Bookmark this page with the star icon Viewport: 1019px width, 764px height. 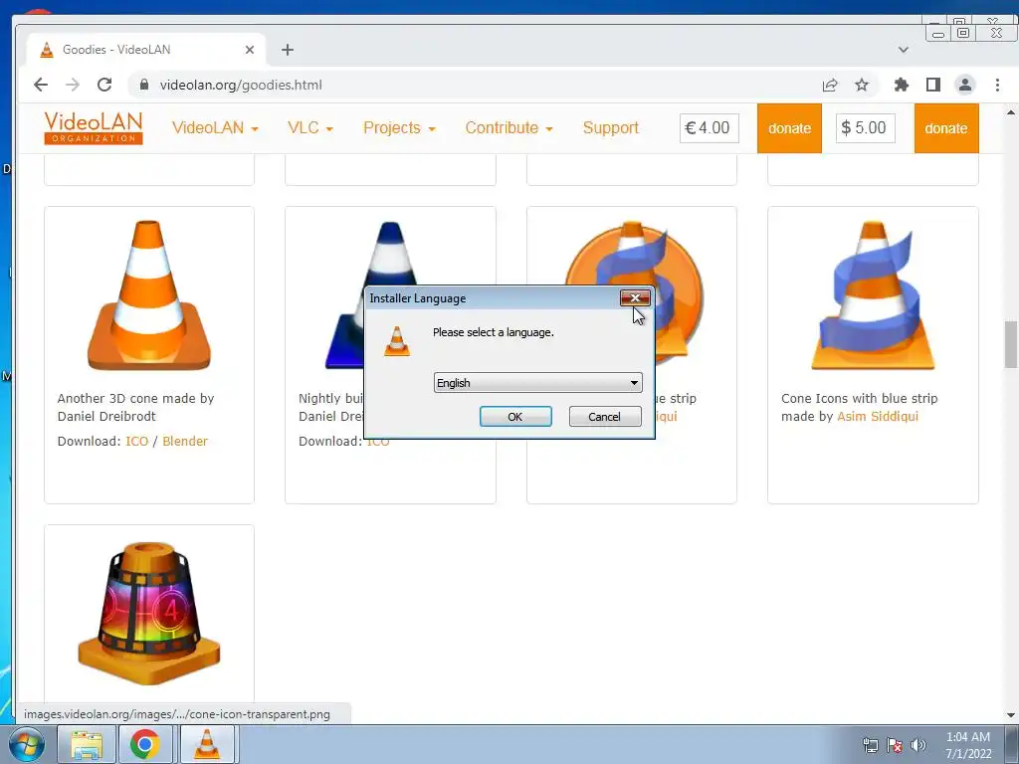tap(862, 86)
